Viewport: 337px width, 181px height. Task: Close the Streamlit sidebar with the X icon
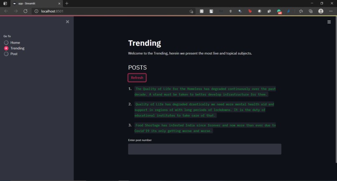pos(67,22)
